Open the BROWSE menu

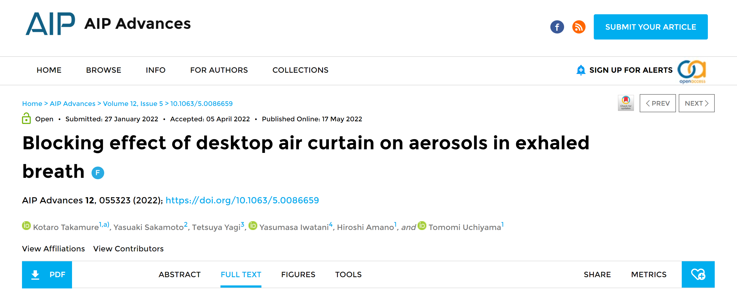(x=104, y=70)
